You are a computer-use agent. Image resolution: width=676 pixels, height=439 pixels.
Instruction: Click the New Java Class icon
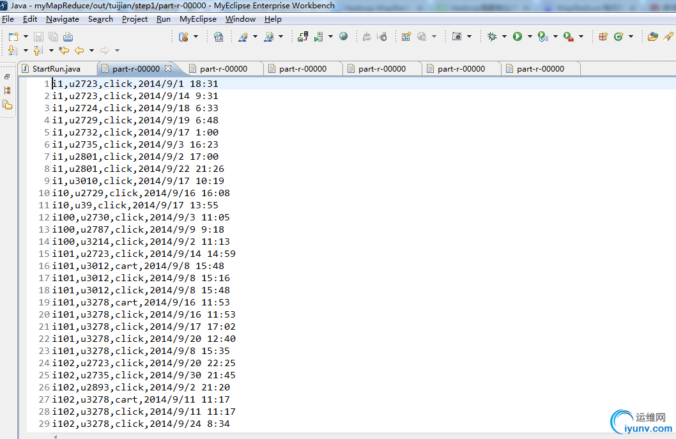tap(618, 36)
